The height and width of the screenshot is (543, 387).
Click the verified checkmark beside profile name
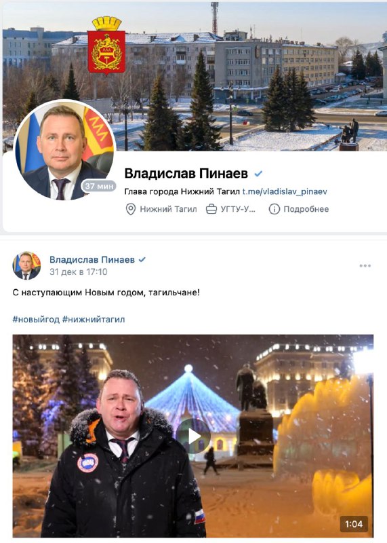pyautogui.click(x=258, y=174)
